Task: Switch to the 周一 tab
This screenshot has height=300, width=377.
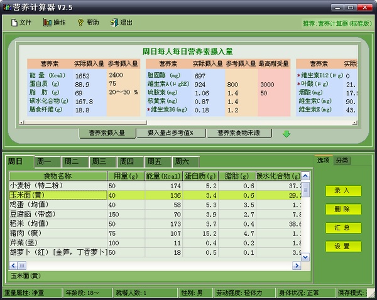Action: click(x=47, y=161)
